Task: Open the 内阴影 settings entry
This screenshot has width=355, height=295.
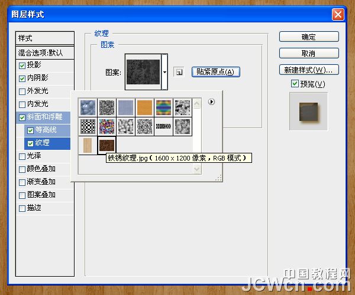Action: point(38,78)
